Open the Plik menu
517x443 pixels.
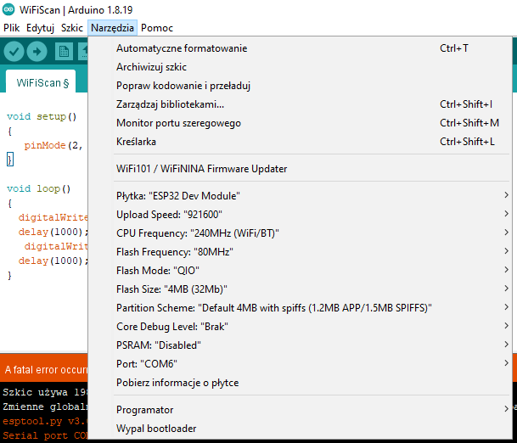pyautogui.click(x=12, y=28)
